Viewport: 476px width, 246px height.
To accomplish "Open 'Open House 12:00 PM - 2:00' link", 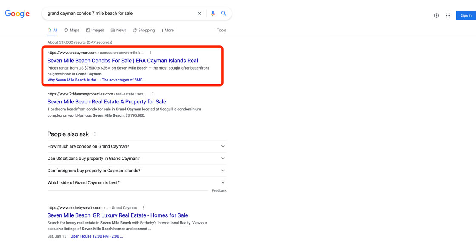I will [x=96, y=236].
